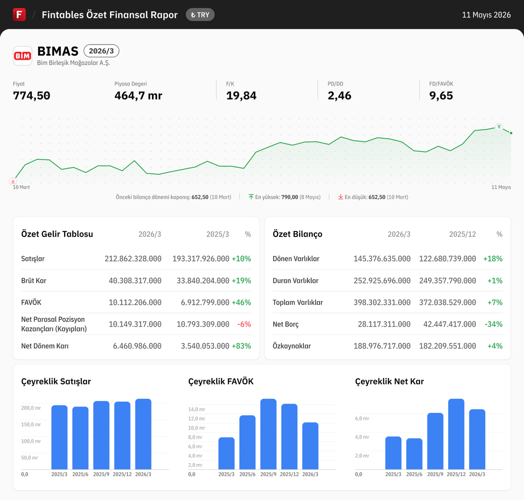Click the Fintables red F logo
524x500 pixels.
click(x=19, y=14)
